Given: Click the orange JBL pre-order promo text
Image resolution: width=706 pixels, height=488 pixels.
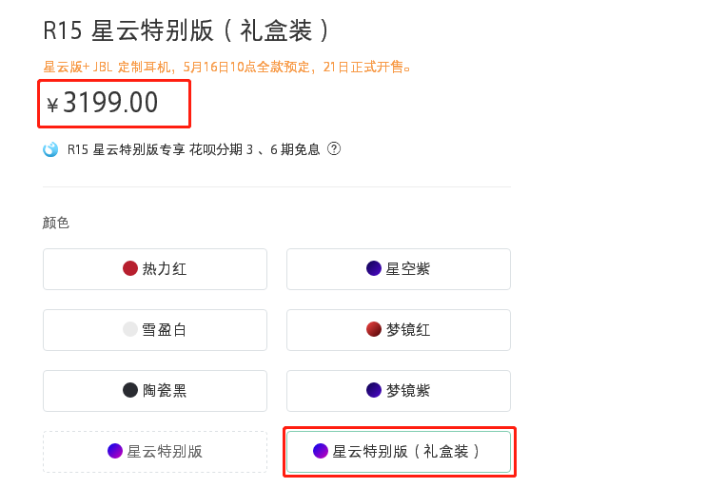Looking at the screenshot, I should click(227, 67).
